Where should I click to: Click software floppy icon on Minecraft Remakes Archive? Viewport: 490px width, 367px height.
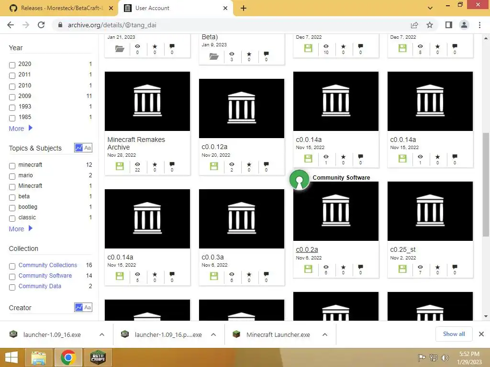pos(120,166)
